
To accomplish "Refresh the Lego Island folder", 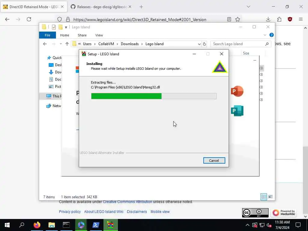I will click(205, 44).
